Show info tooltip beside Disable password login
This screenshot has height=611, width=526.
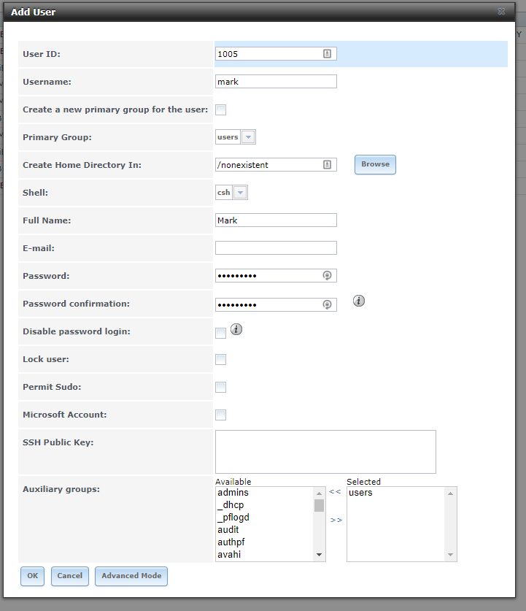tap(236, 329)
